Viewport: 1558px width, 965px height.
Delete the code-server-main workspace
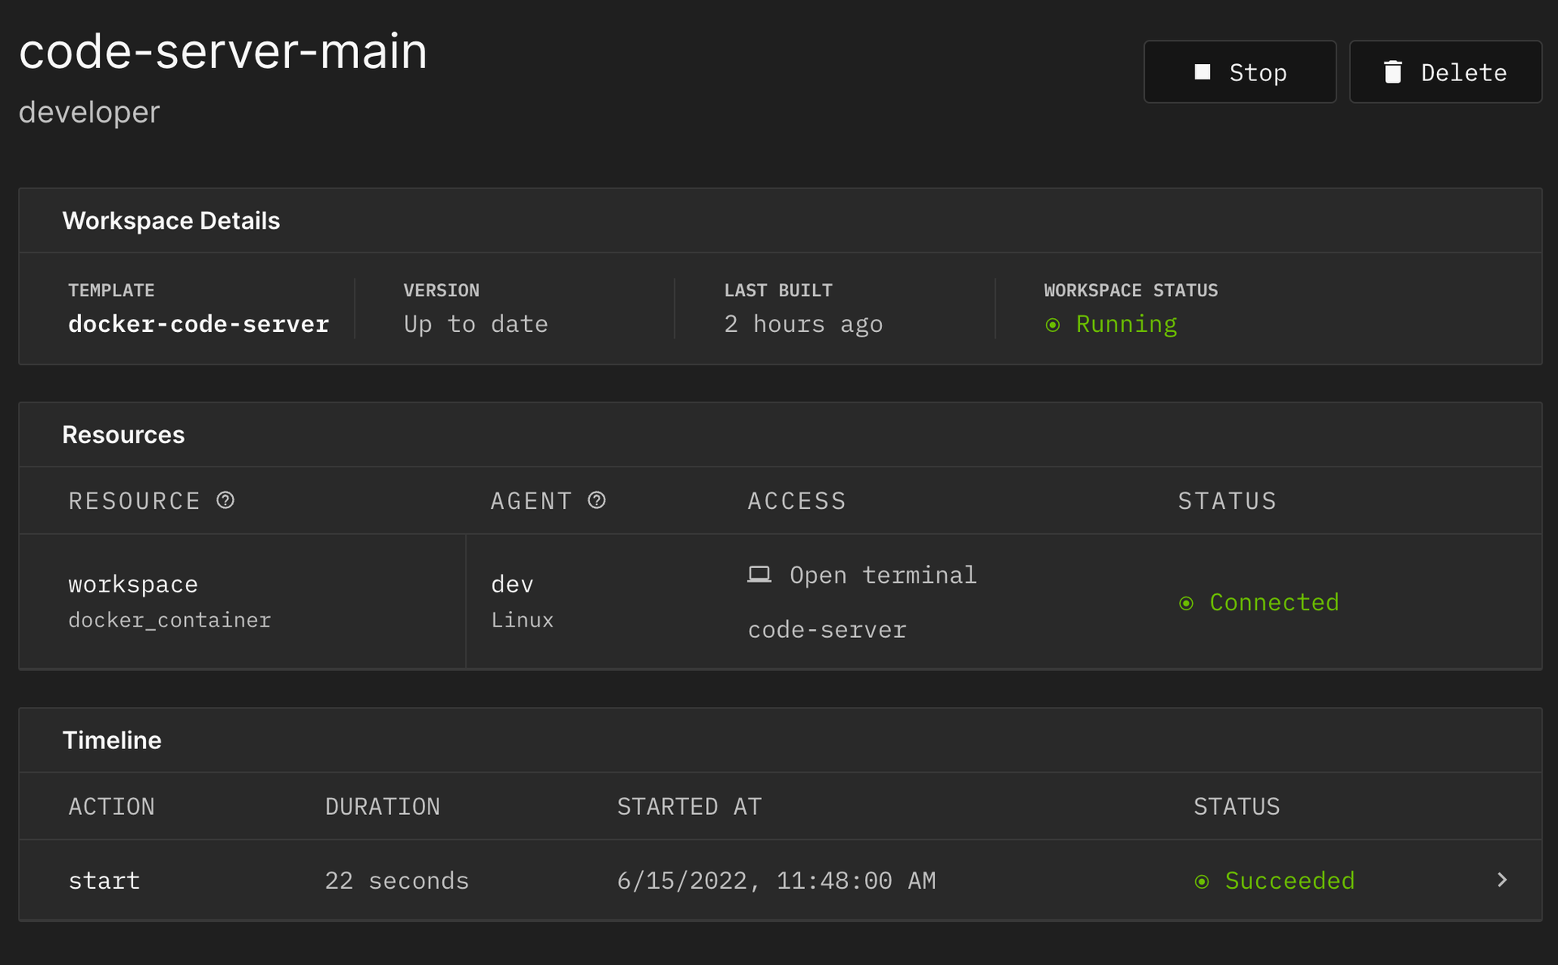pos(1445,72)
